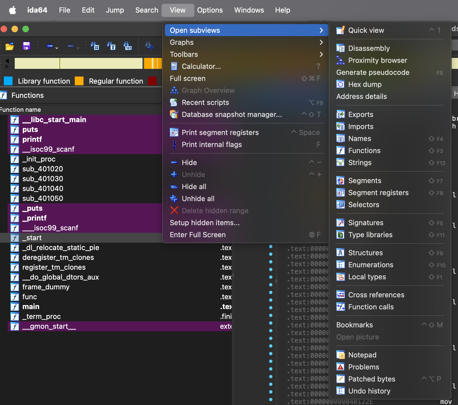The height and width of the screenshot is (405, 458).
Task: Open the forward navigation history dropdown arrow
Action: point(78,48)
